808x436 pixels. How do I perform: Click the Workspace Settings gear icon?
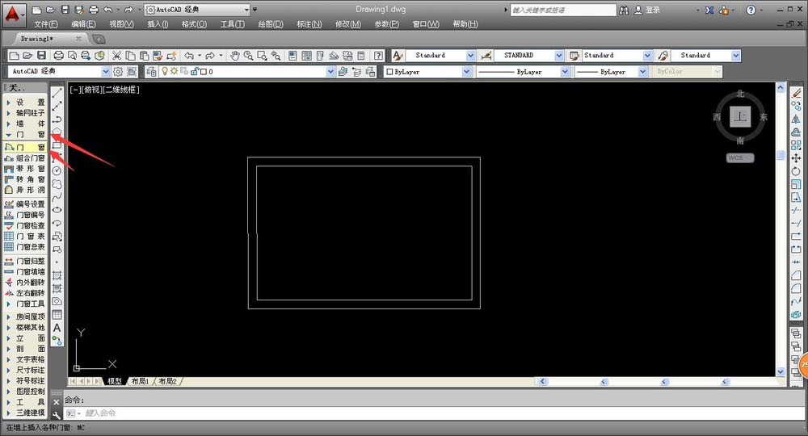pos(118,72)
